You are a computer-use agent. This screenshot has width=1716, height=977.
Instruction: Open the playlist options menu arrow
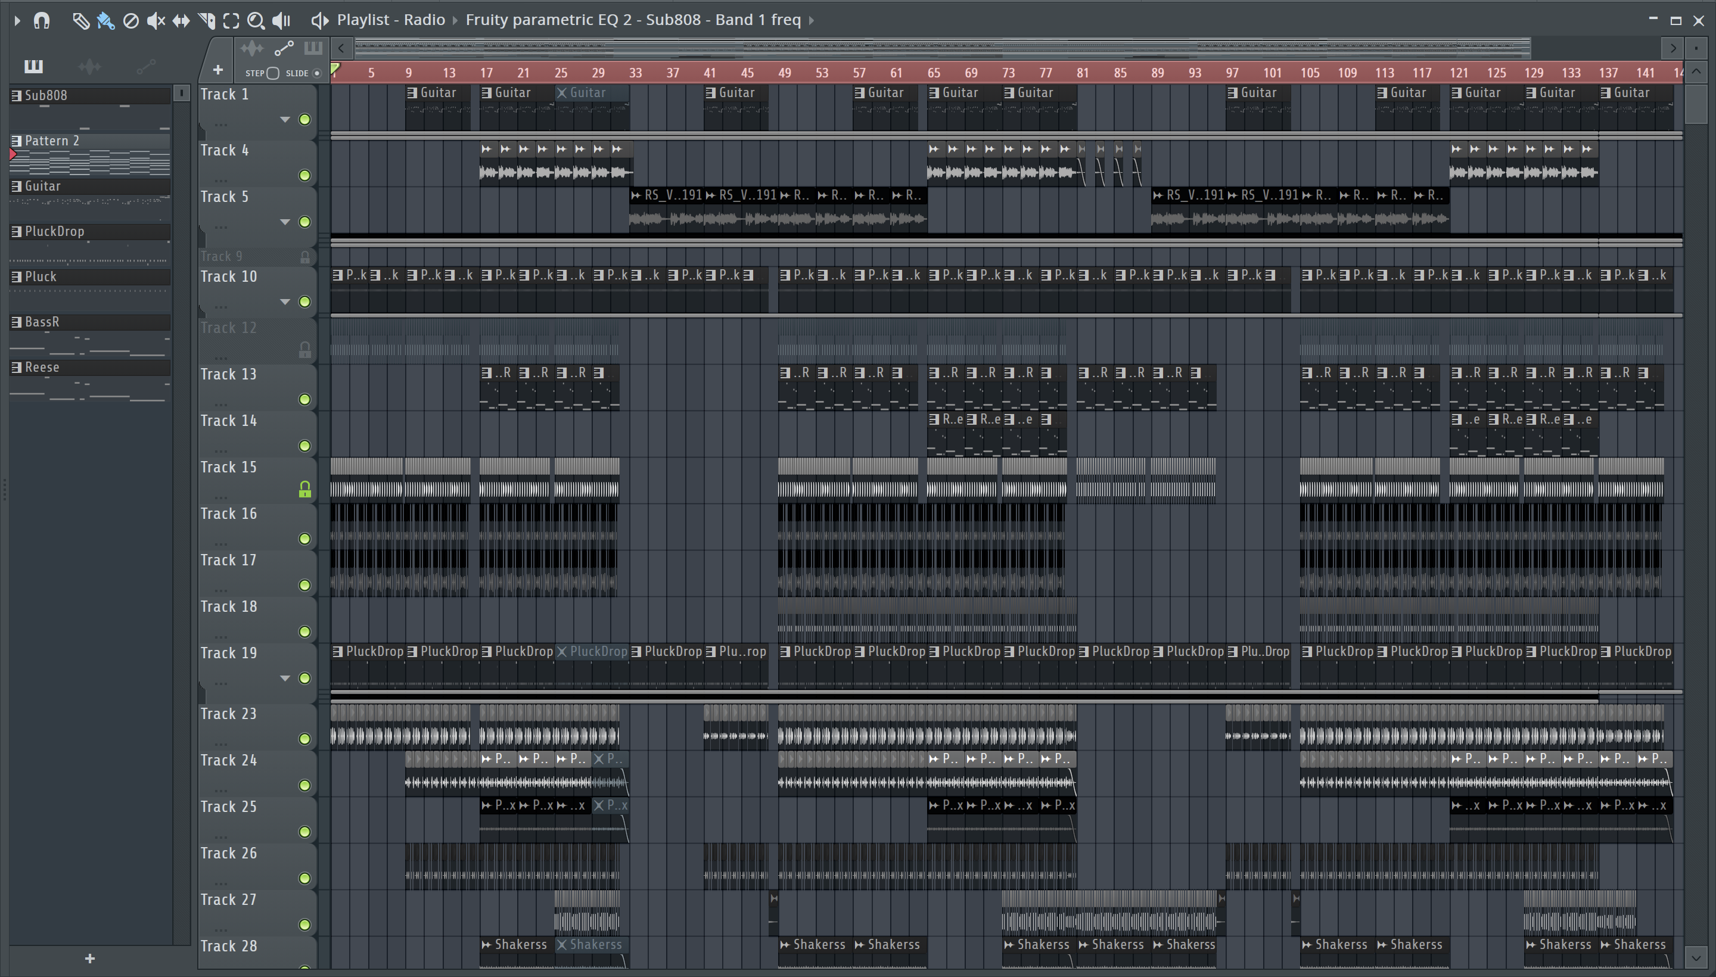(x=17, y=21)
